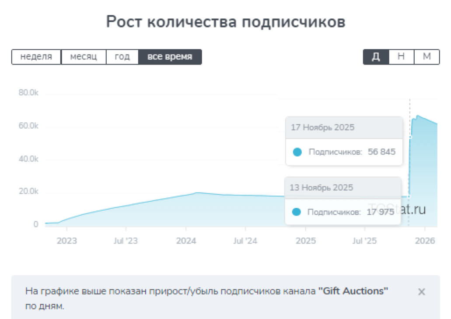Click the "13 Ноябрь 2025" tooltip header
This screenshot has width=451, height=319.
[322, 188]
